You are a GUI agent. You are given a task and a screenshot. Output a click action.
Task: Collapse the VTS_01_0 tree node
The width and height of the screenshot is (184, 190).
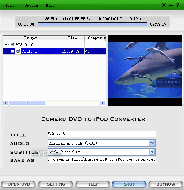[6, 44]
